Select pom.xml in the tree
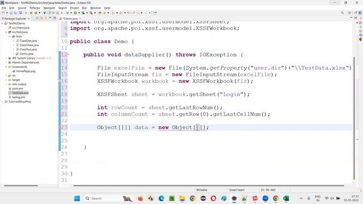Screen dimensions: 363x204 pyautogui.click(x=18, y=88)
